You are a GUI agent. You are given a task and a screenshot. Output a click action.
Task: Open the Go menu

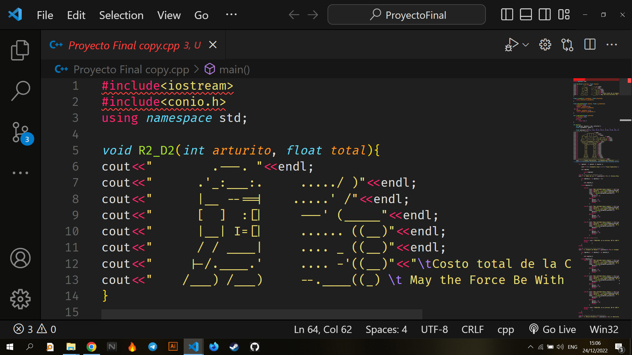click(x=201, y=15)
